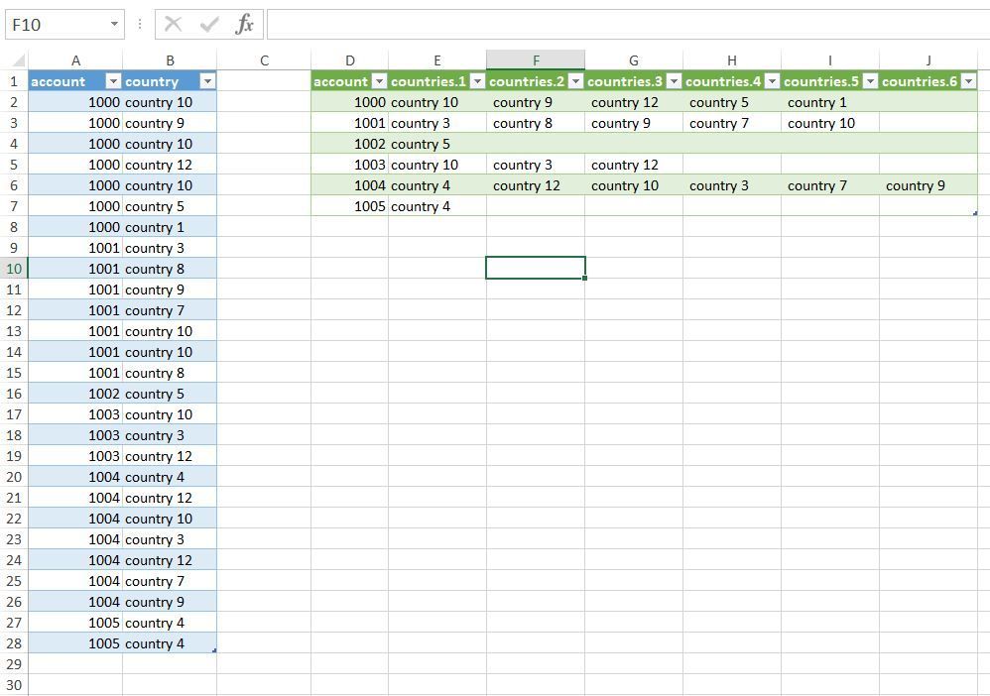Select column H header
Image resolution: width=990 pixels, height=696 pixels.
pos(732,60)
